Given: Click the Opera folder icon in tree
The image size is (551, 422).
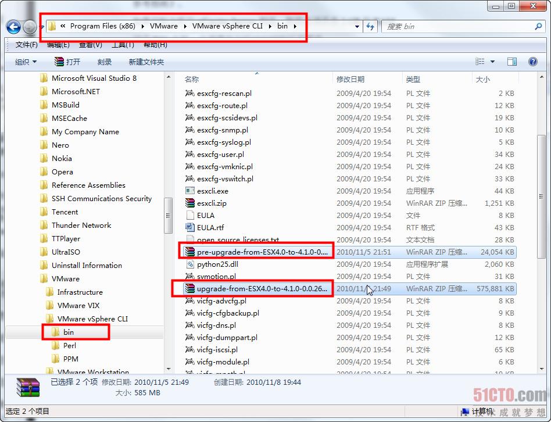Looking at the screenshot, I should point(44,171).
